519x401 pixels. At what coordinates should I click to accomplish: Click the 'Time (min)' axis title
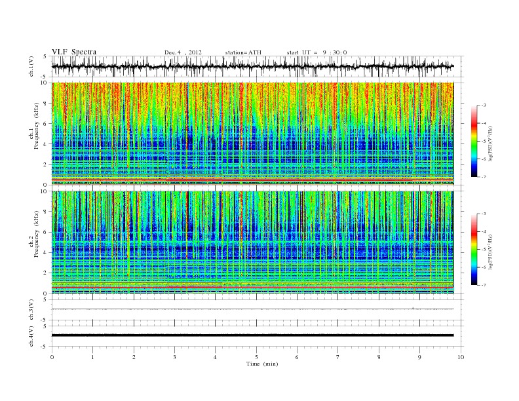(x=262, y=364)
